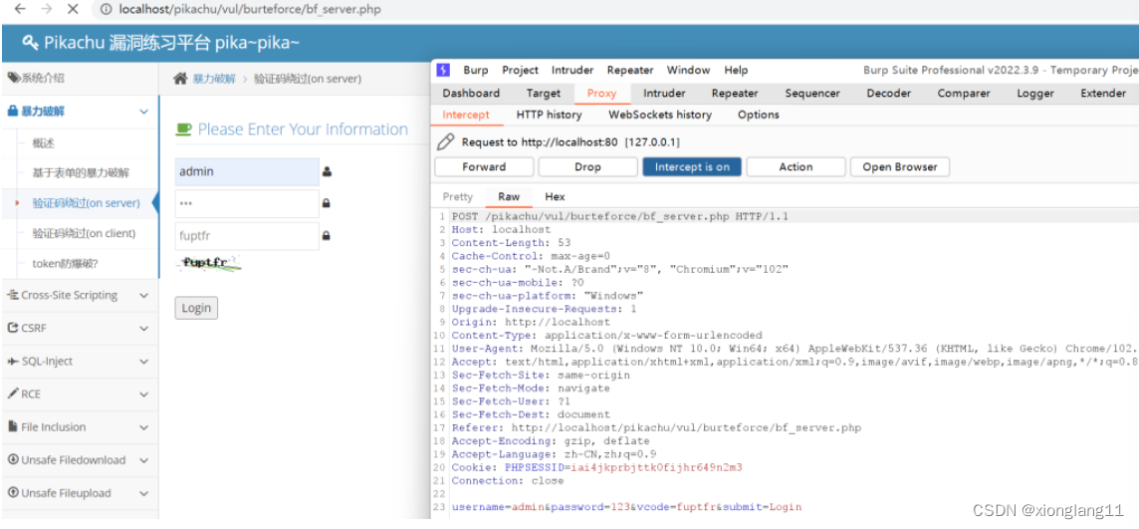Click the SQL-Inject menu icon
This screenshot has height=529, width=1139.
[x=12, y=362]
